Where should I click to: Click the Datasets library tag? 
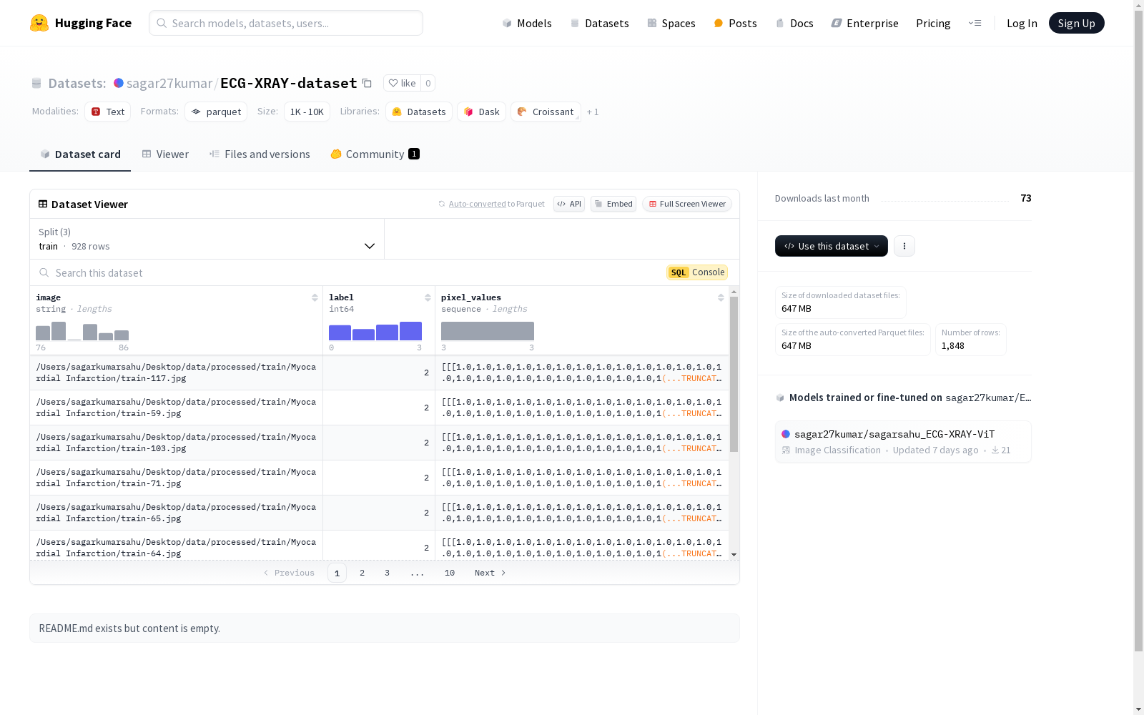pos(419,112)
